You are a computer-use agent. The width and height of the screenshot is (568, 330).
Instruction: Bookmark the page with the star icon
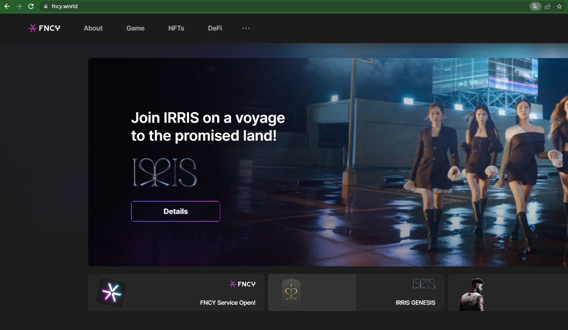pyautogui.click(x=560, y=7)
